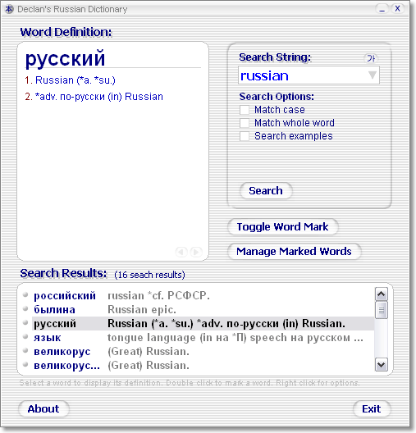The width and height of the screenshot is (416, 433).
Task: Enable the Match case checkbox
Action: [x=245, y=110]
